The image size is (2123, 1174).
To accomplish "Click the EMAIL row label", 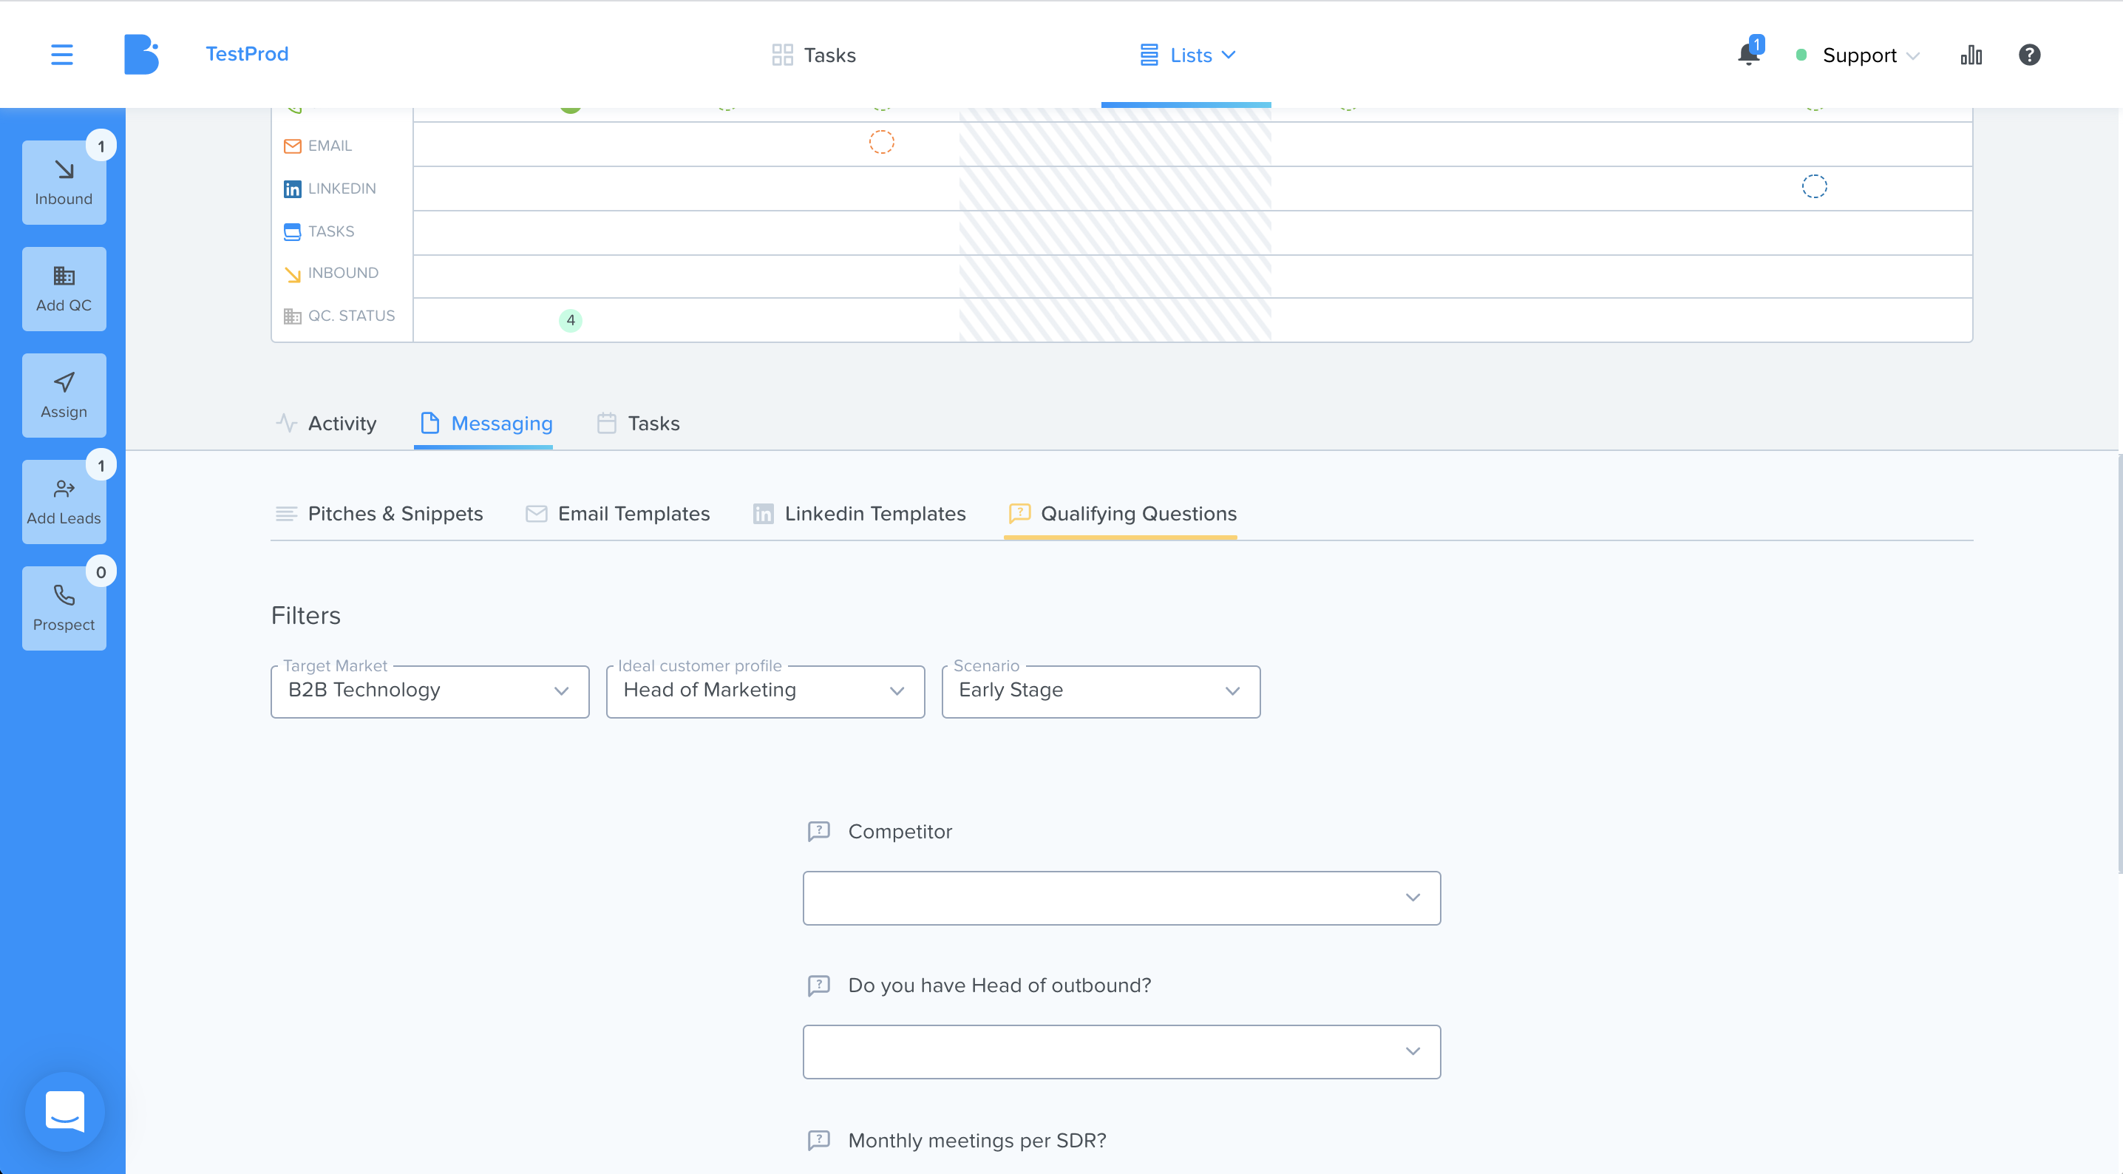I will tap(330, 146).
